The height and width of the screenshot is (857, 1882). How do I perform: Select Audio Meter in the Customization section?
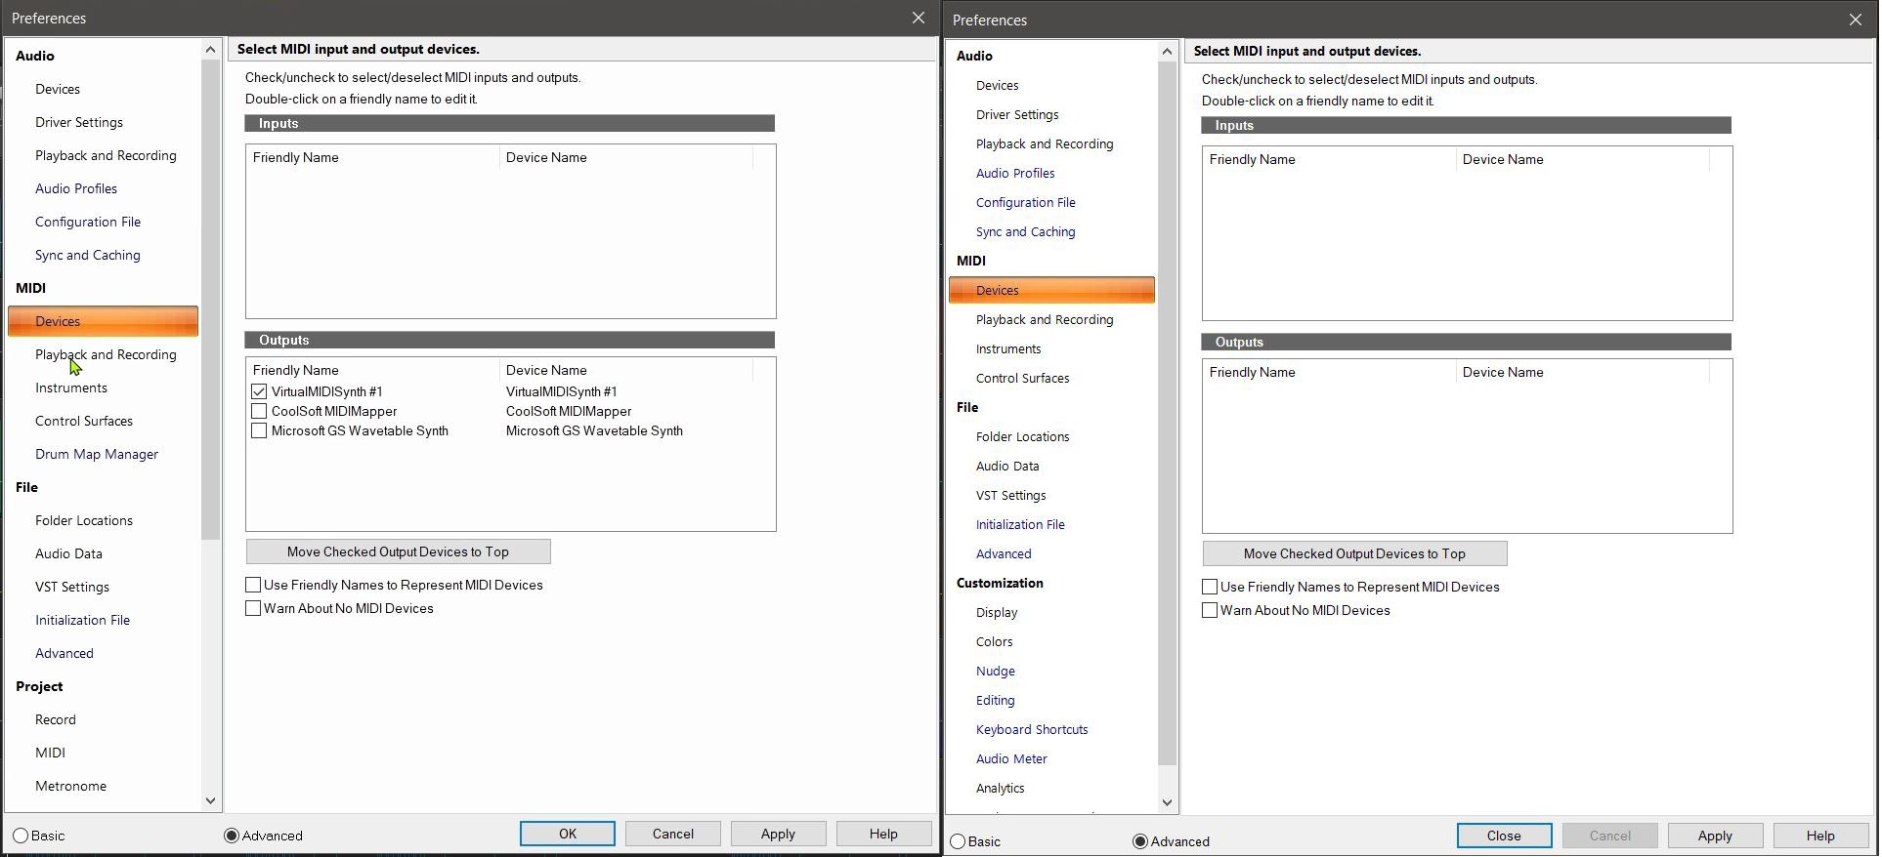[x=1010, y=758]
